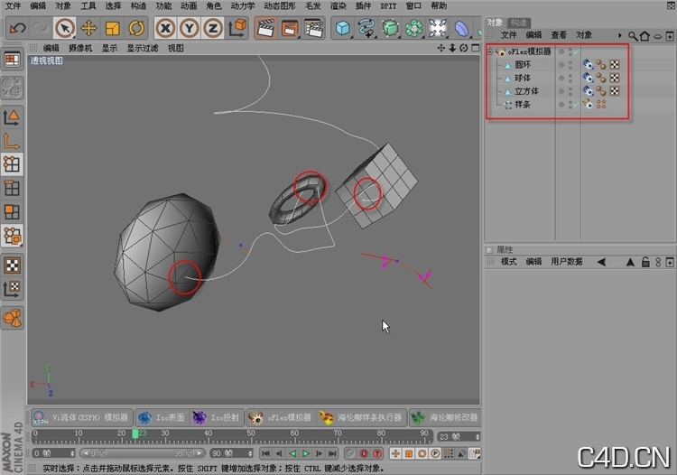Click the Add Cube primitive icon

[343, 28]
